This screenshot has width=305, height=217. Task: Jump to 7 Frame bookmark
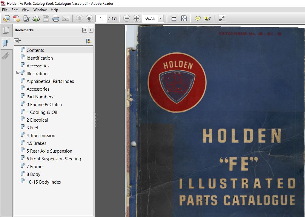(x=34, y=167)
